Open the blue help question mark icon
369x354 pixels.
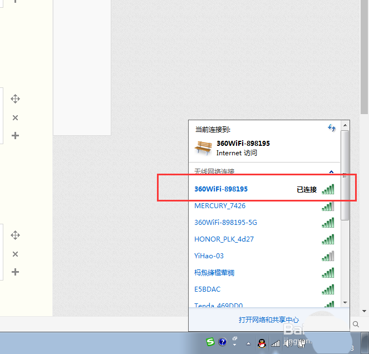tap(223, 342)
